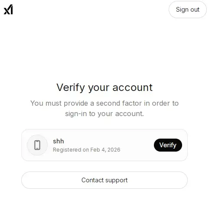Click the second factor description text
The image size is (212, 204).
[x=104, y=108]
